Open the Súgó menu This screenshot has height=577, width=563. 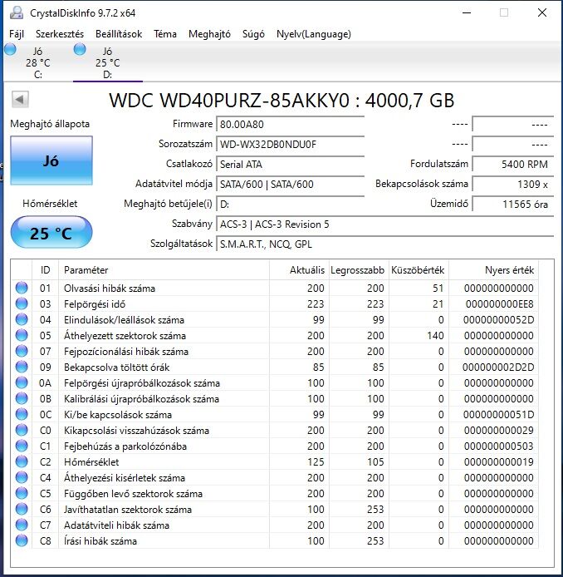click(253, 34)
